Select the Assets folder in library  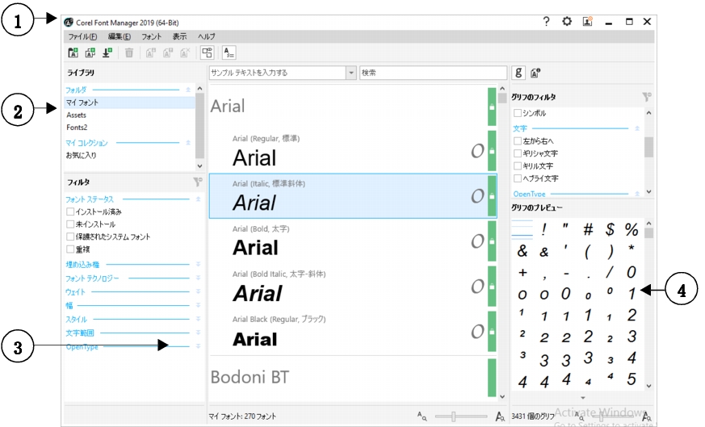[77, 115]
